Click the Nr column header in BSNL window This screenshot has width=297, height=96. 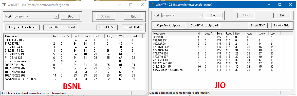click(x=55, y=36)
